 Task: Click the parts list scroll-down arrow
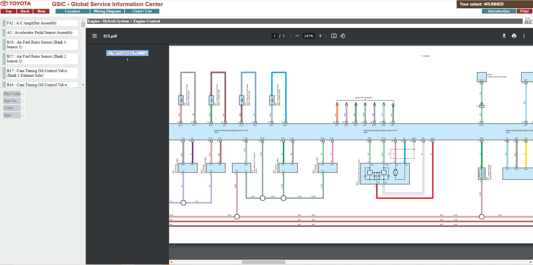click(83, 85)
